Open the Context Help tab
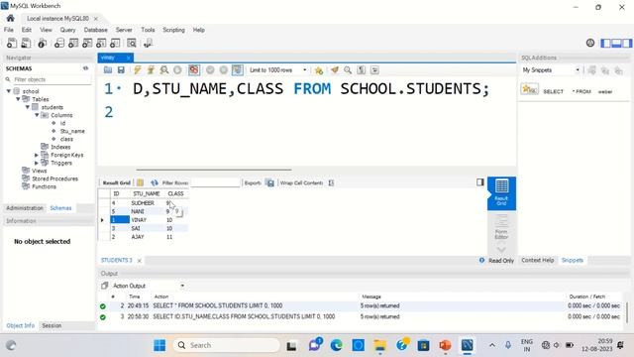This screenshot has width=634, height=357. pyautogui.click(x=537, y=260)
